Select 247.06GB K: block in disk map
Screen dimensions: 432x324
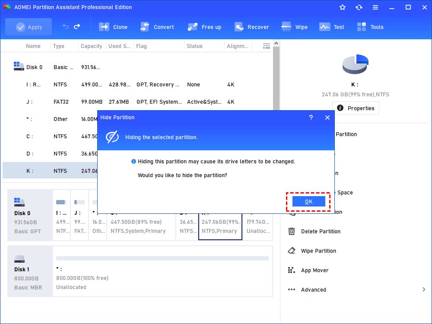(220, 226)
